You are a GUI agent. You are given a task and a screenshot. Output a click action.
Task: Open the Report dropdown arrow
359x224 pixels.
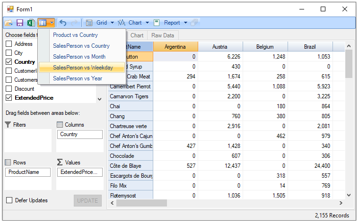tap(185, 23)
